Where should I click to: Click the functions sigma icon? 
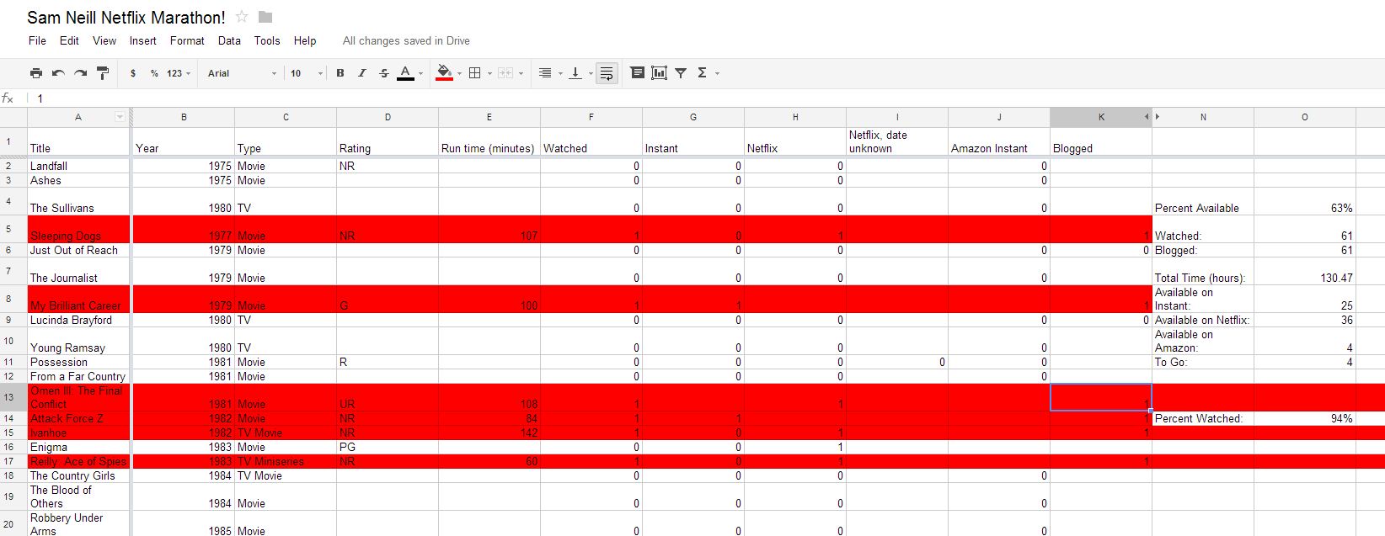pyautogui.click(x=702, y=73)
